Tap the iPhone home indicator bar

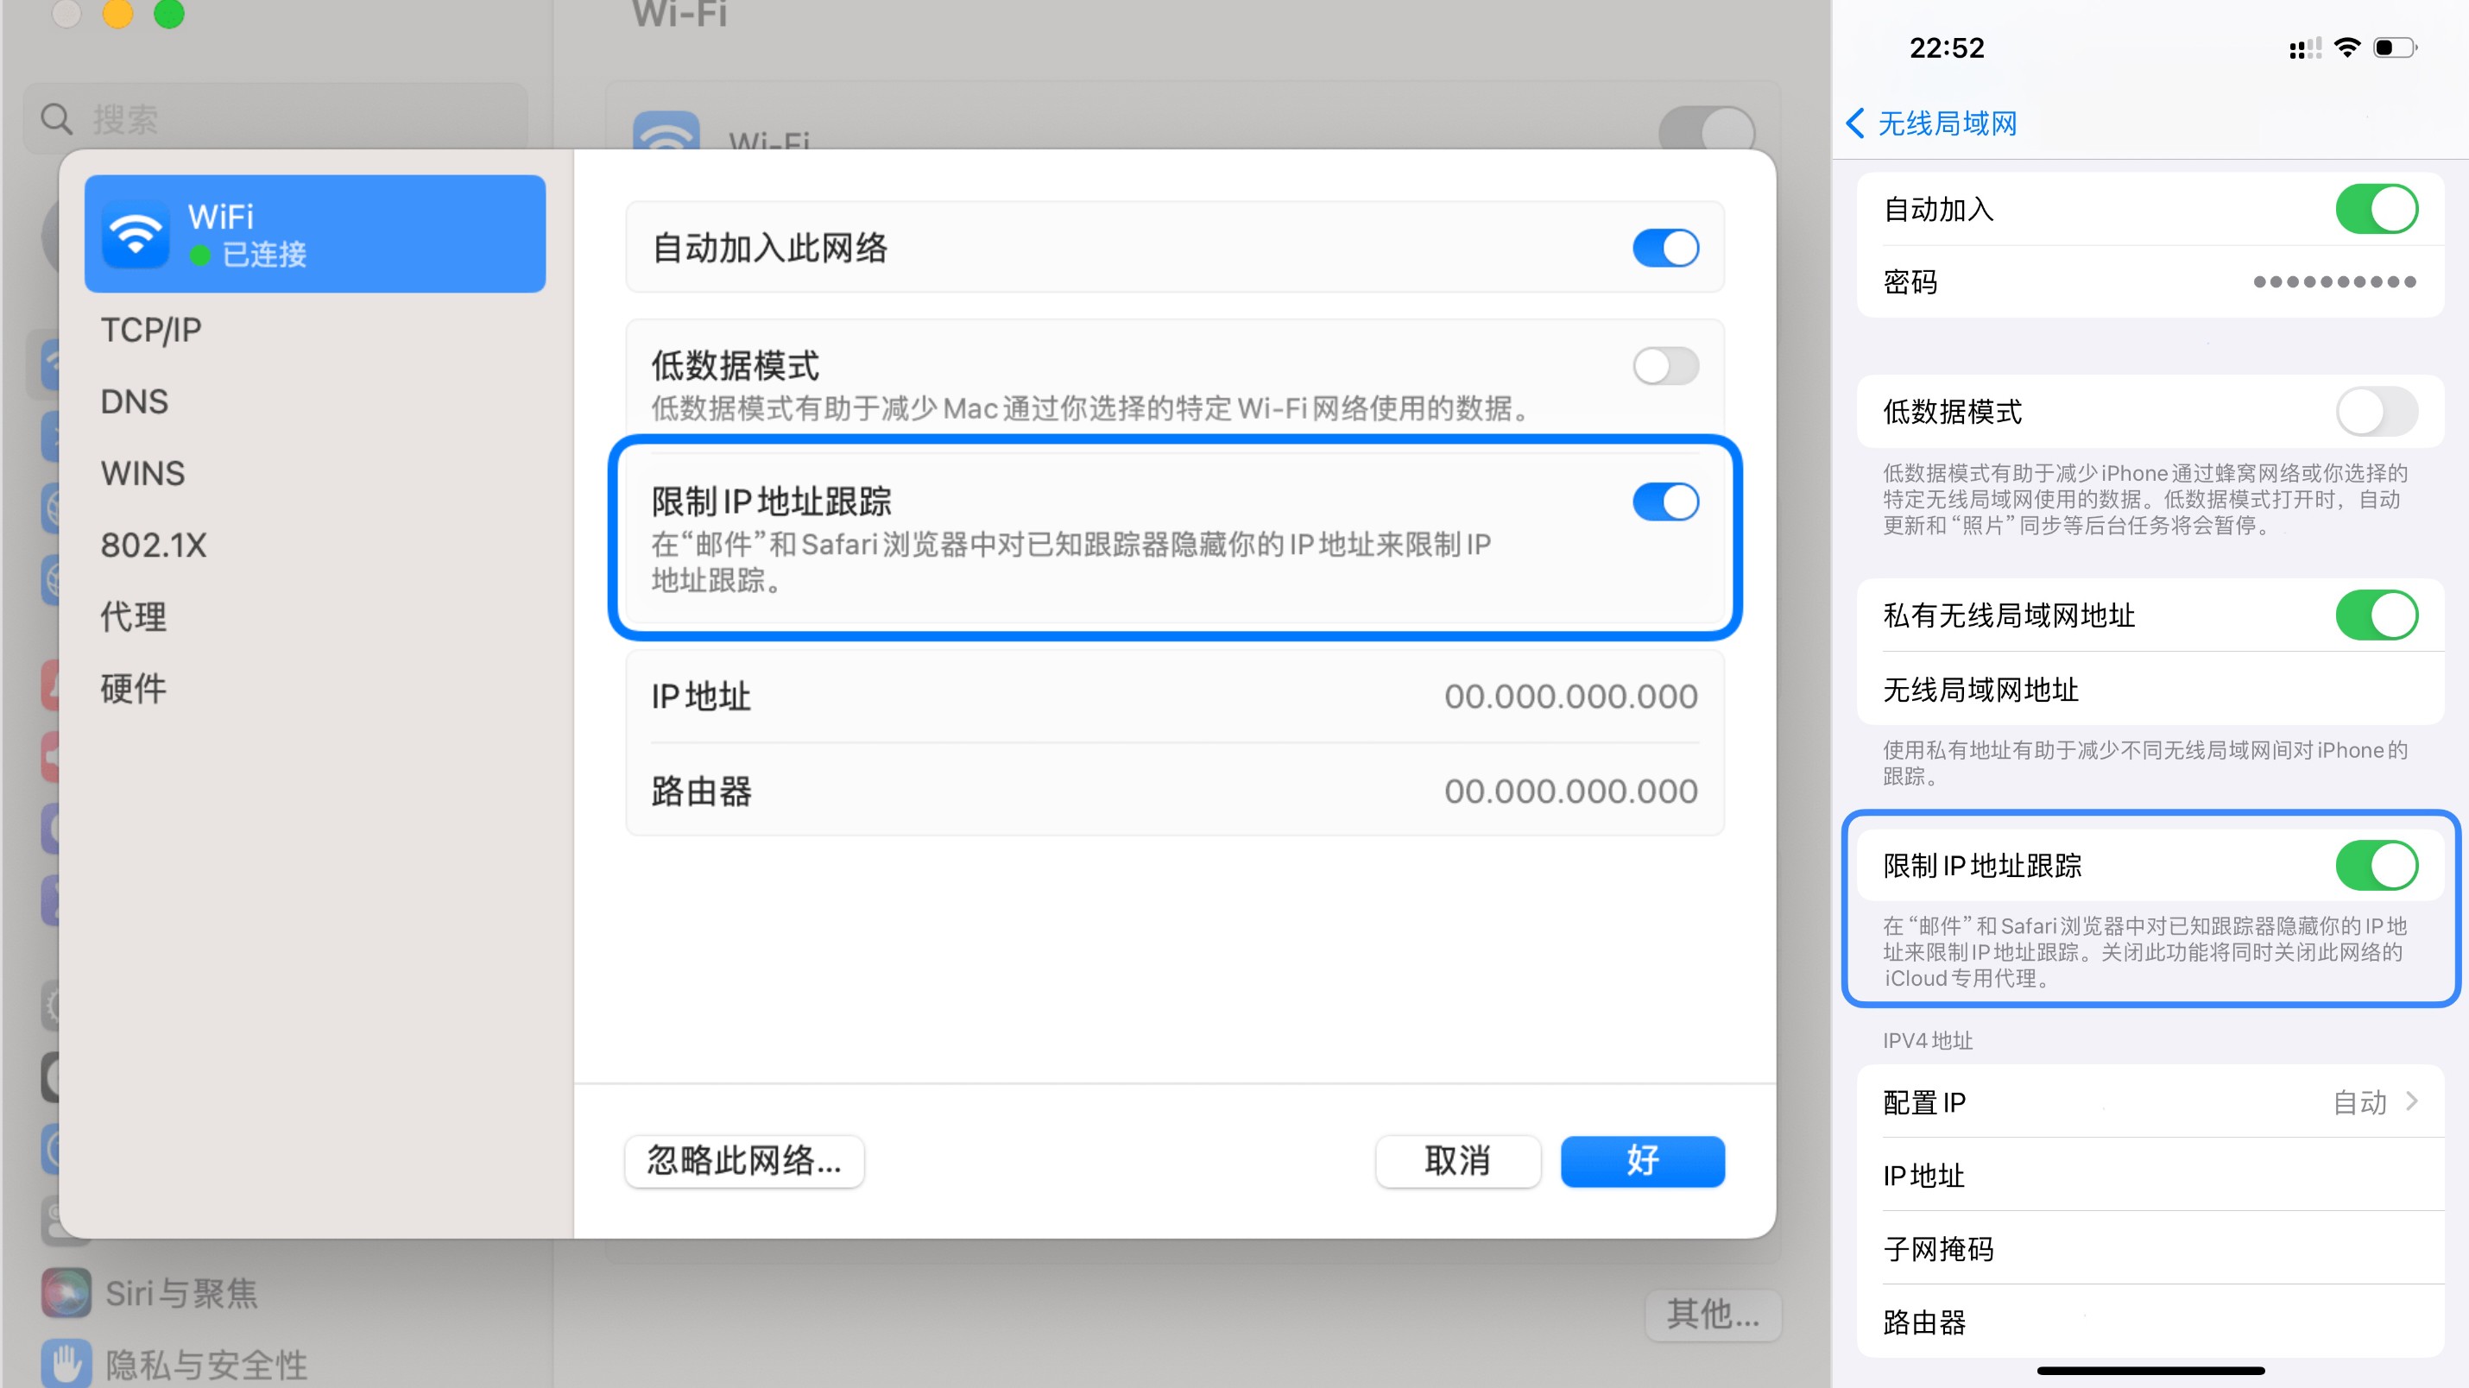click(x=2150, y=1371)
